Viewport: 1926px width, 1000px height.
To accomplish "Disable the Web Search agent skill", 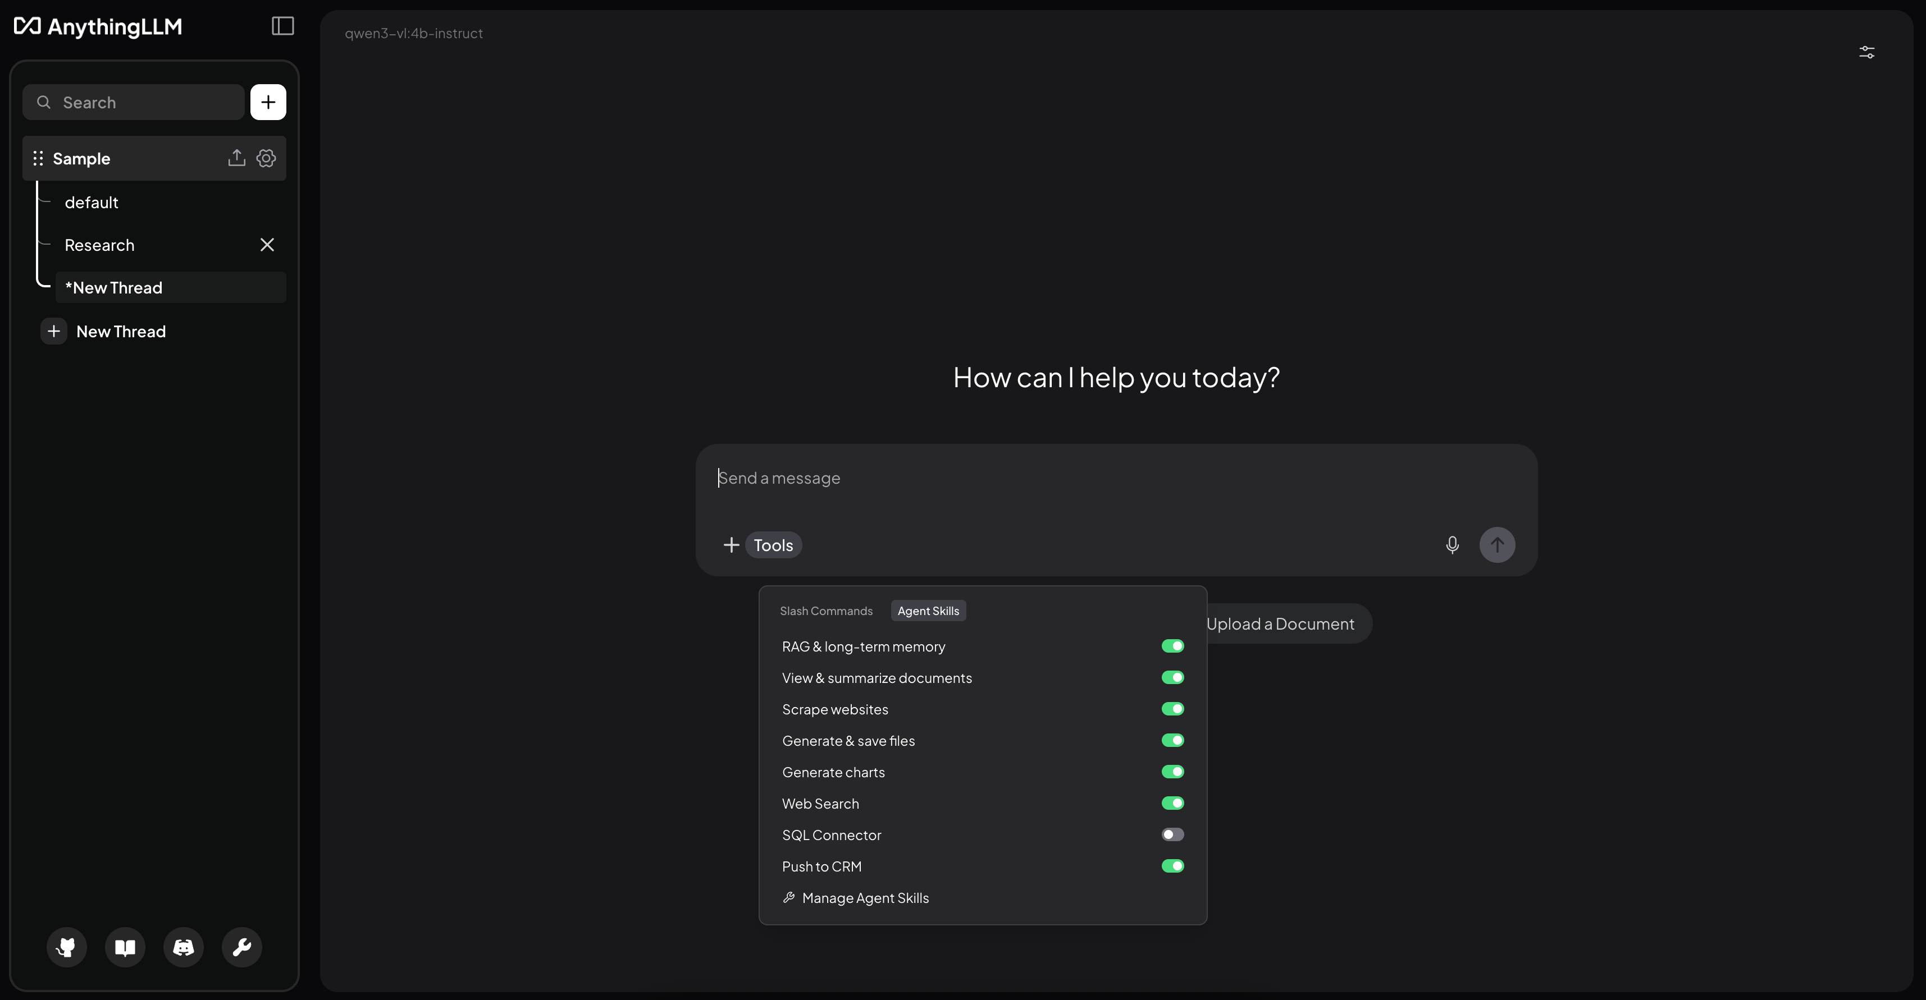I will [x=1171, y=804].
